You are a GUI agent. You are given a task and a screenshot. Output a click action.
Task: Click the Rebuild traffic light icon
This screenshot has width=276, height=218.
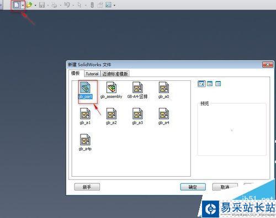[x=92, y=5]
